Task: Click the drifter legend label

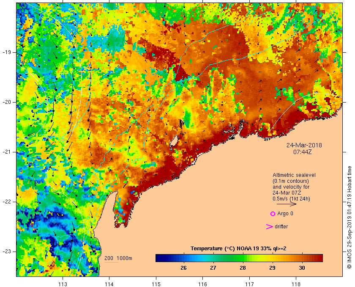Action: pyautogui.click(x=281, y=227)
